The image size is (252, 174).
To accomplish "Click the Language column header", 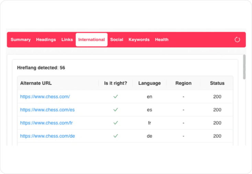I will 149,83.
